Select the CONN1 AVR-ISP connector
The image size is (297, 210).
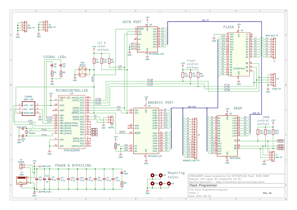[28, 109]
